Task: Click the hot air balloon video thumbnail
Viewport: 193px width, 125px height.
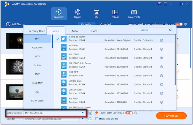Action: 15,92
